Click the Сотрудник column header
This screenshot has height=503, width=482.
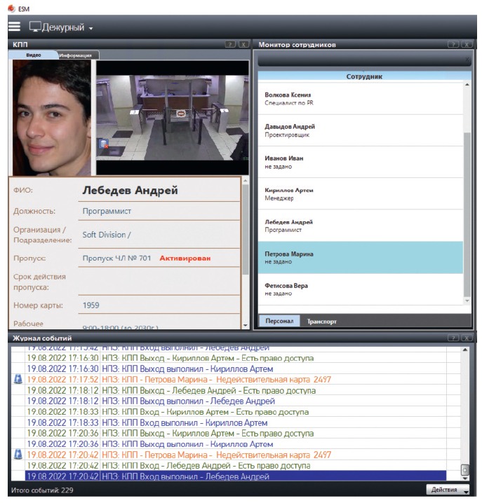pos(364,76)
